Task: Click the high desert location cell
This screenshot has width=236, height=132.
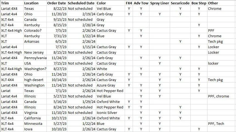Action: pos(35,80)
